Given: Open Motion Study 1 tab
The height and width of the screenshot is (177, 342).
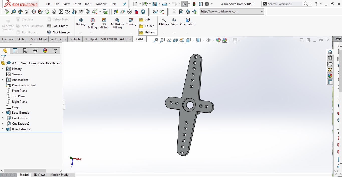Looking at the screenshot, I should coord(61,175).
